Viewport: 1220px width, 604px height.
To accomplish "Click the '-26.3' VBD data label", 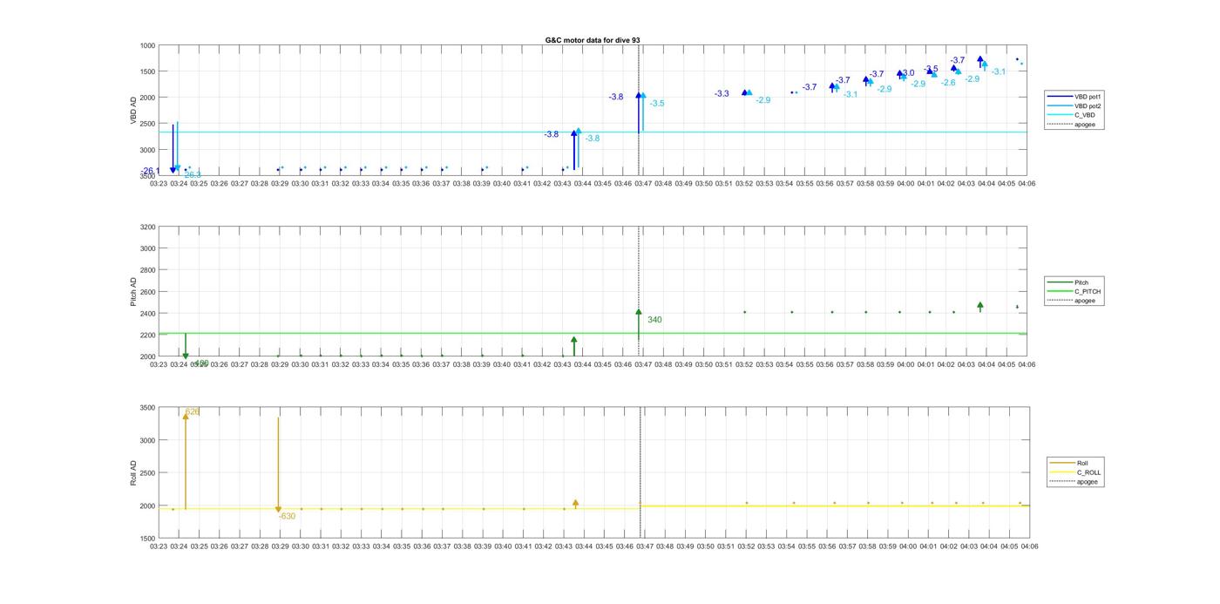I will point(192,175).
